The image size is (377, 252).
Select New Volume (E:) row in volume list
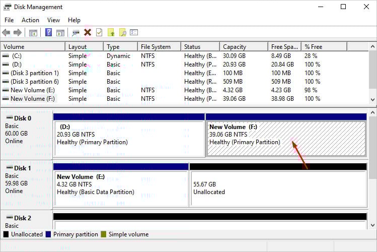click(x=31, y=90)
